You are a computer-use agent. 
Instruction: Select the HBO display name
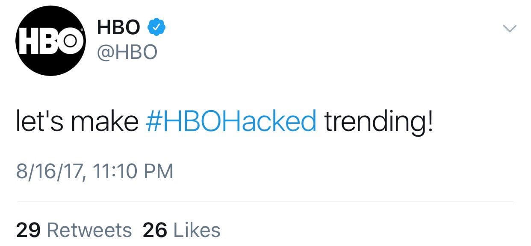[118, 28]
